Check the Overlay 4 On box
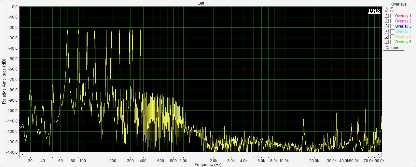The height and width of the screenshot is (167, 416). point(392,32)
